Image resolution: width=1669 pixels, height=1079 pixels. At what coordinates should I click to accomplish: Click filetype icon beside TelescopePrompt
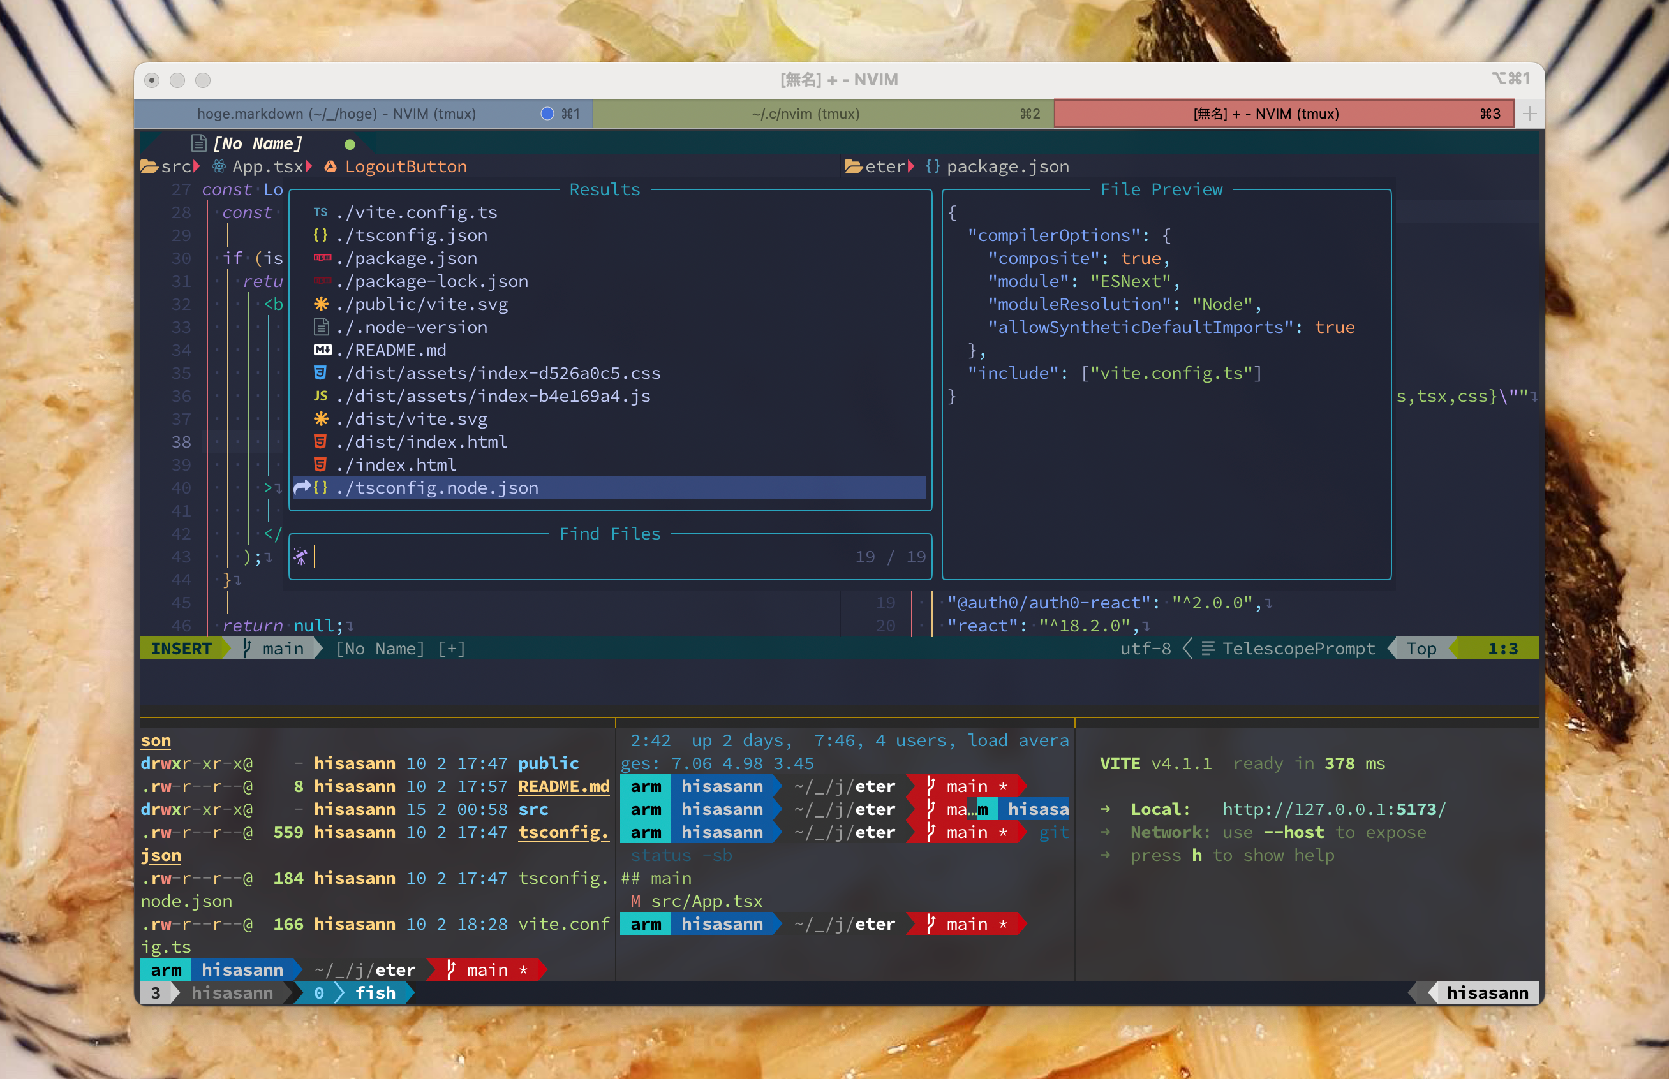tap(1208, 649)
